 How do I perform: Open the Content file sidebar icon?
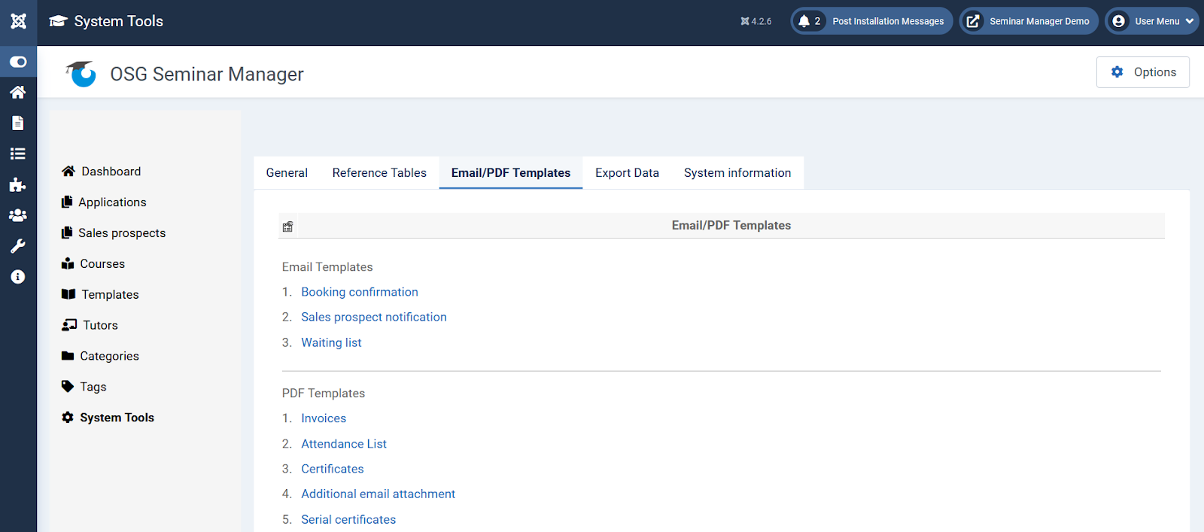point(18,123)
